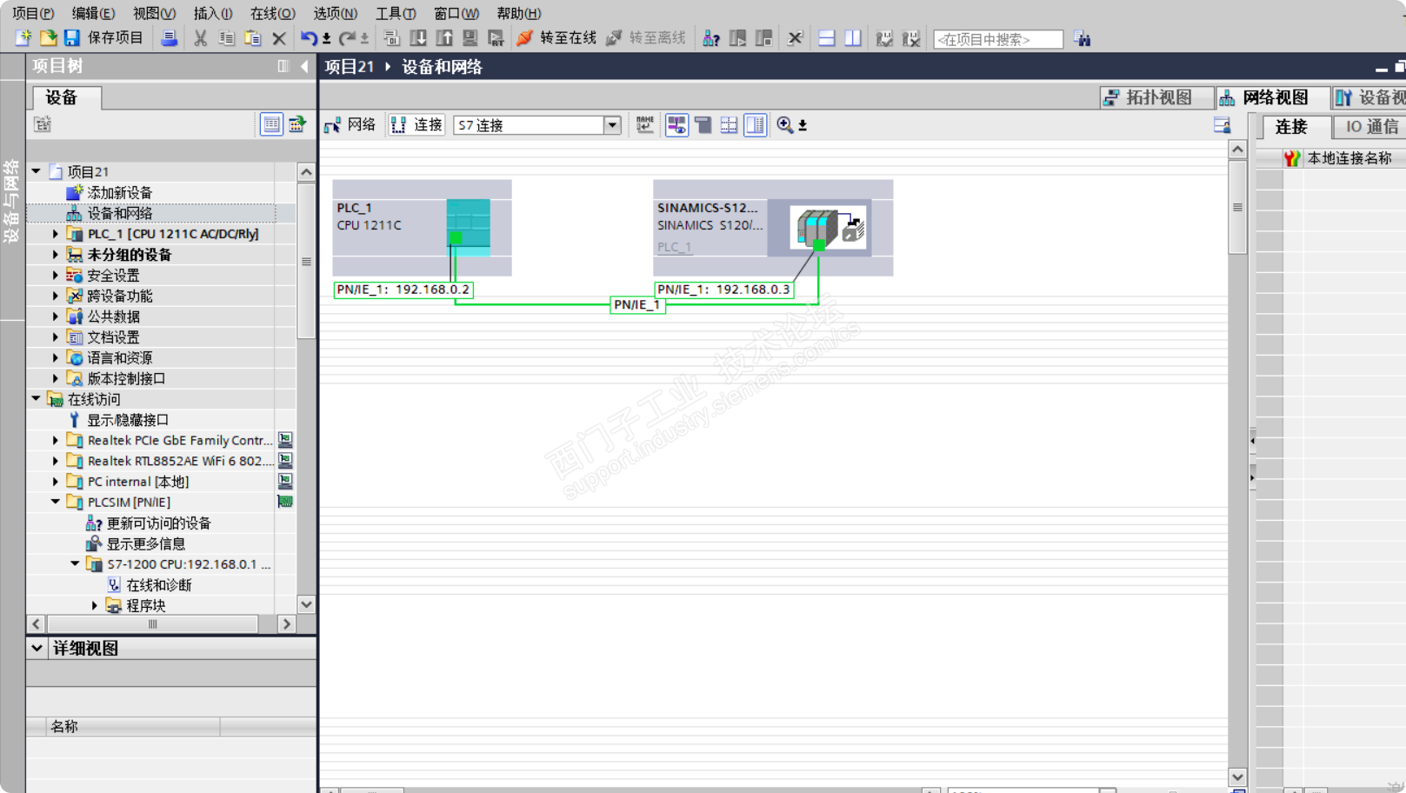Select Realtek PCIe GbE Family Controller item
Screen dimensions: 1406x793
tap(180, 440)
